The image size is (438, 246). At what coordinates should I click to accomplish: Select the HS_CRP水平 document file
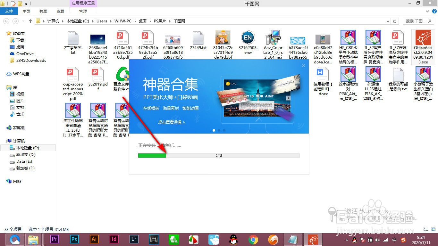coord(348,47)
